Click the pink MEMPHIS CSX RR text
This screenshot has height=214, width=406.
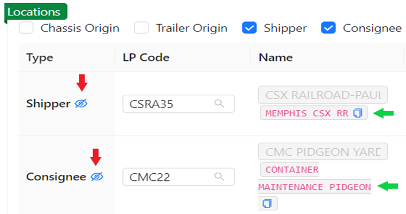tap(307, 113)
